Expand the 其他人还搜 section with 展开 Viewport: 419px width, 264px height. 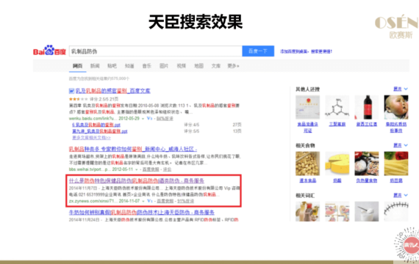click(401, 89)
